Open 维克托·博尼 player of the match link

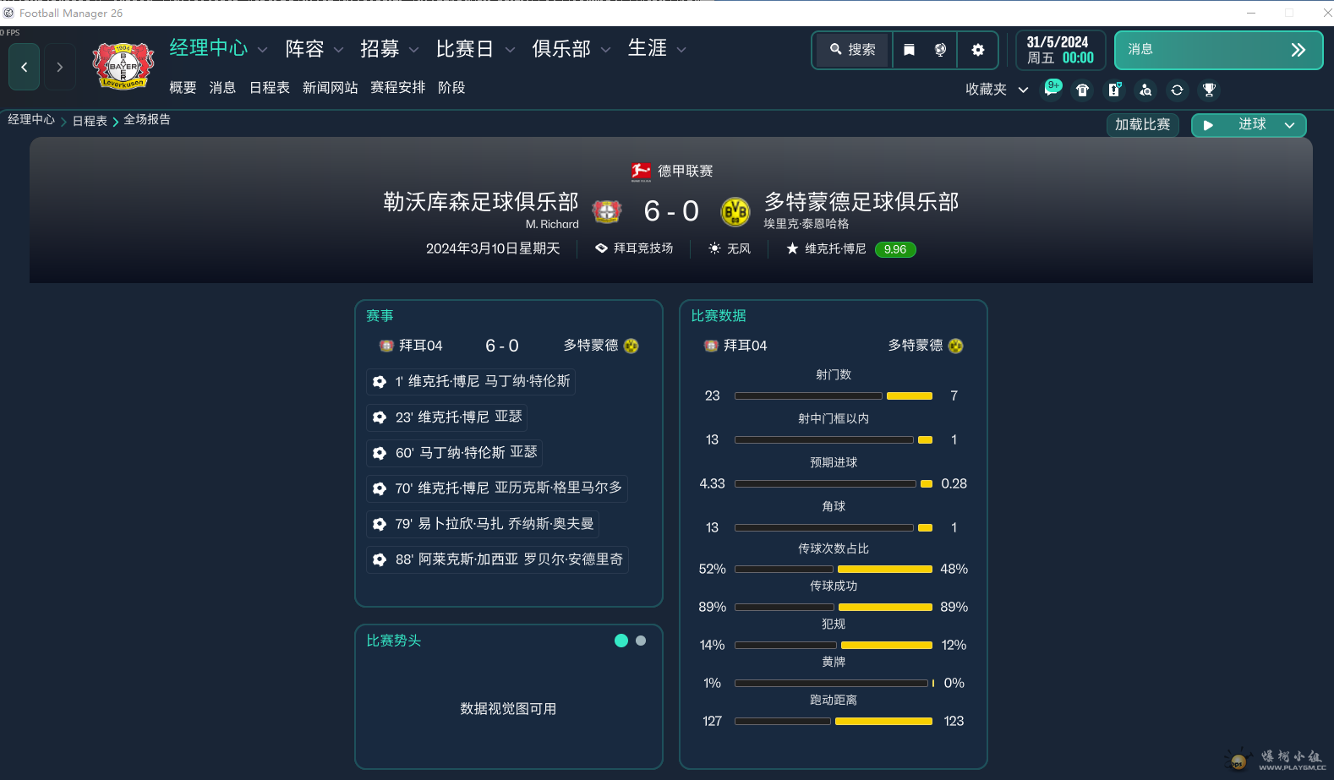point(835,248)
